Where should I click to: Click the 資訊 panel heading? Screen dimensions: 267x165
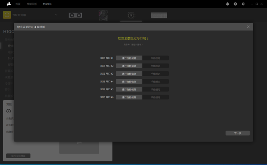(x=9, y=104)
